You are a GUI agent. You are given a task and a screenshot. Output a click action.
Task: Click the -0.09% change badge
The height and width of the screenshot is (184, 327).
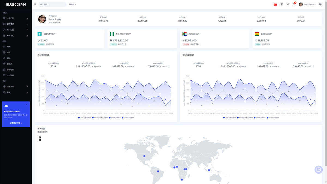[x=186, y=44]
